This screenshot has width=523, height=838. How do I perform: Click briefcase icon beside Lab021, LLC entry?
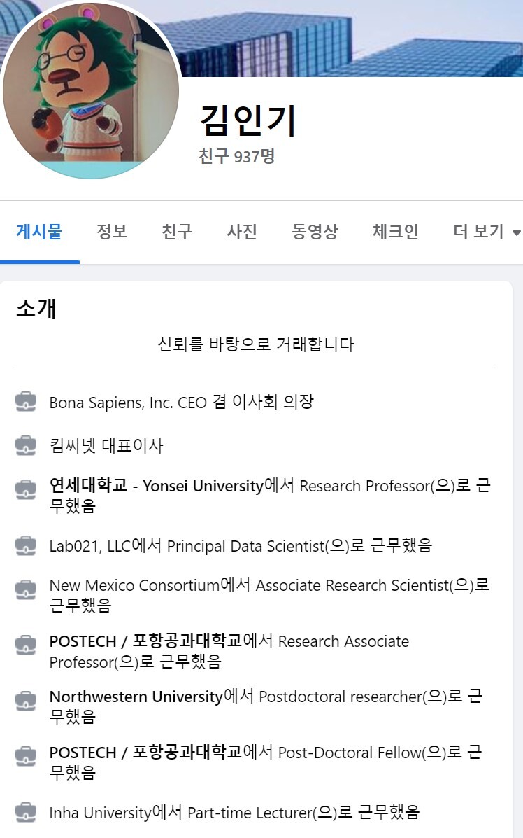point(26,545)
